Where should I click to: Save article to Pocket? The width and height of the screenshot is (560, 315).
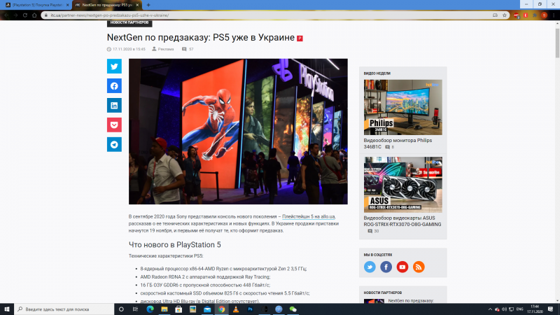click(x=114, y=125)
